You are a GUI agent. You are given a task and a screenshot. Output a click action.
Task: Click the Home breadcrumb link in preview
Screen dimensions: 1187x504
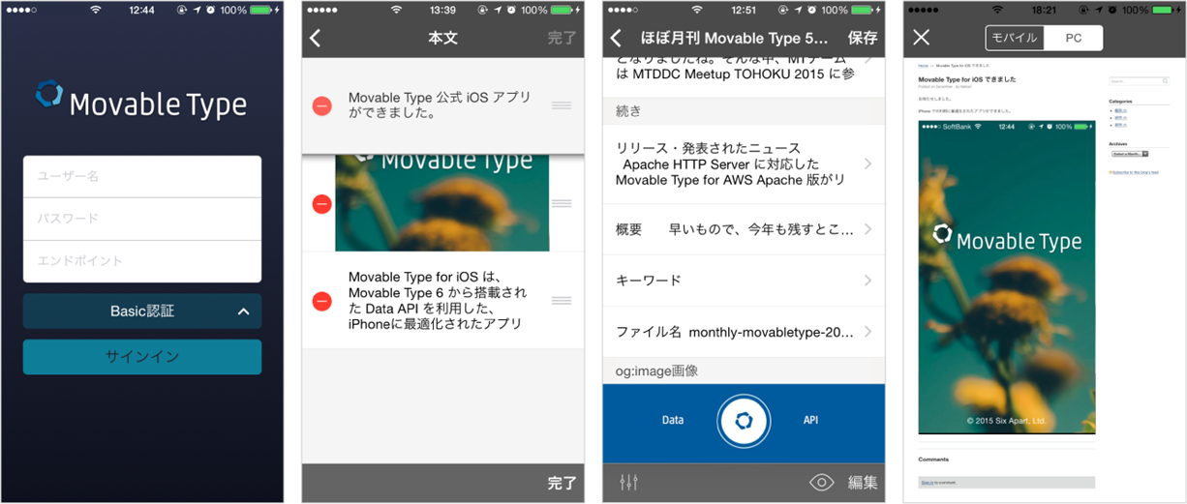coord(923,66)
